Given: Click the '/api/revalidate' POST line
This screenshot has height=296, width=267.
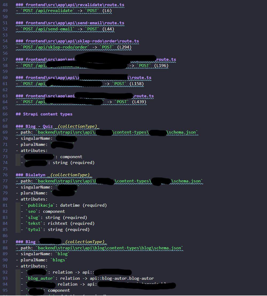Looking at the screenshot, I should point(64,11).
